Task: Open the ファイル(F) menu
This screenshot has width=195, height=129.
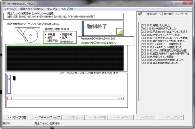Action: point(11,9)
